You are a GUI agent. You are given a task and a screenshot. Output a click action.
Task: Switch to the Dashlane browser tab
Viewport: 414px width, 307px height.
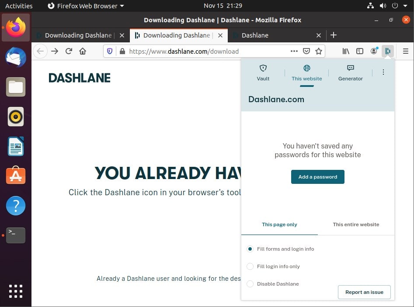pos(271,35)
